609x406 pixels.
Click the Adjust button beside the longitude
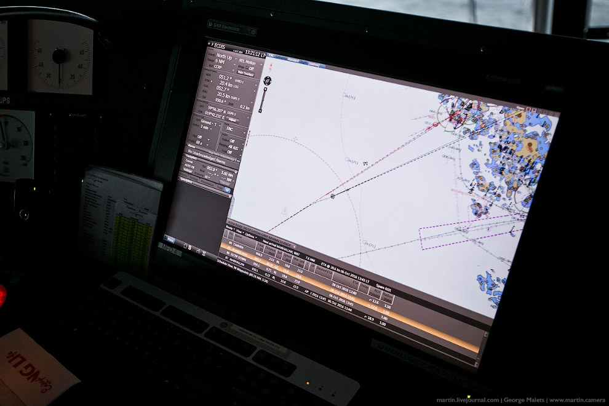[232, 120]
